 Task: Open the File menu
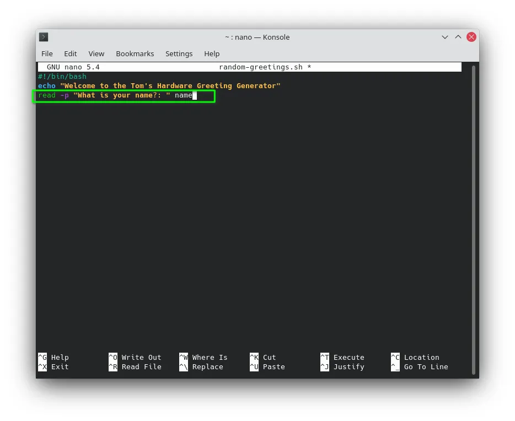(47, 54)
